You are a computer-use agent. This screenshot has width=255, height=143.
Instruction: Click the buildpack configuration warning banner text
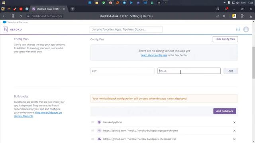point(140,99)
